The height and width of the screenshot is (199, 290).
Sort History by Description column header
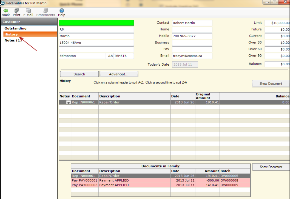[x=135, y=96]
